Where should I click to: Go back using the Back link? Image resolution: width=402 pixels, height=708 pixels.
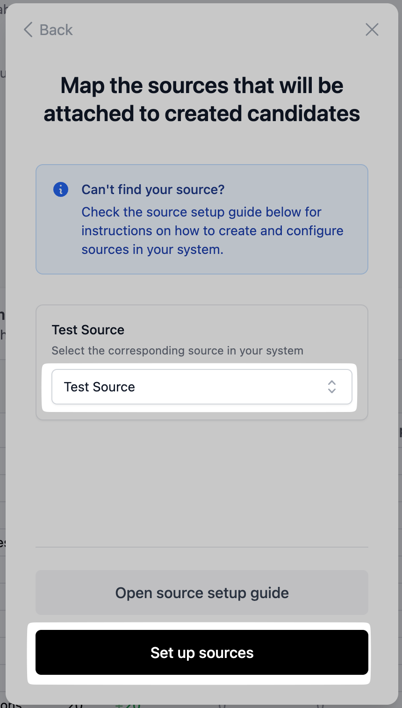click(x=56, y=30)
